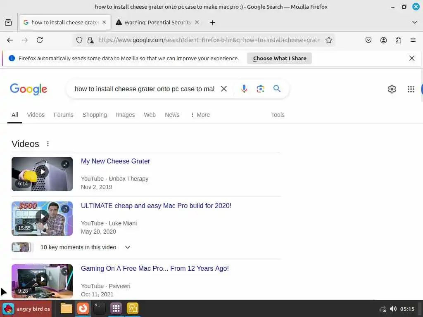The height and width of the screenshot is (317, 423).
Task: Open the Videos section options menu
Action: [48, 144]
